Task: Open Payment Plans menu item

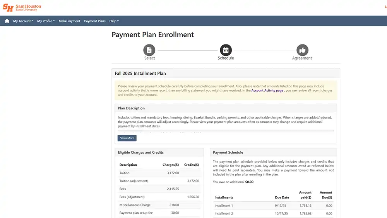Action: 95,21
